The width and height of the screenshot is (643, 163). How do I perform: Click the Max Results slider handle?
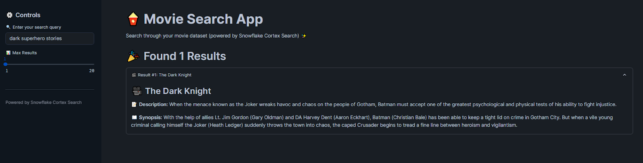click(x=5, y=64)
